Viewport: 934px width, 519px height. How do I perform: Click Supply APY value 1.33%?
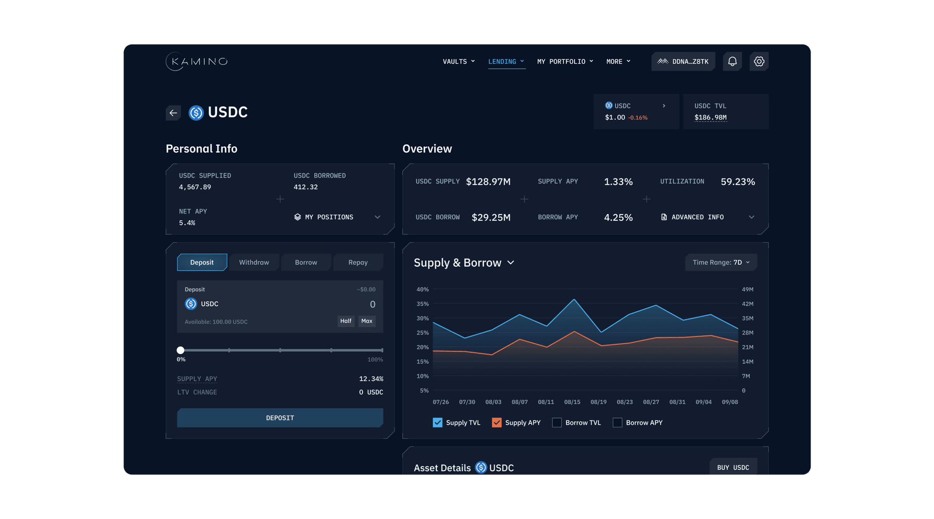[x=618, y=181]
